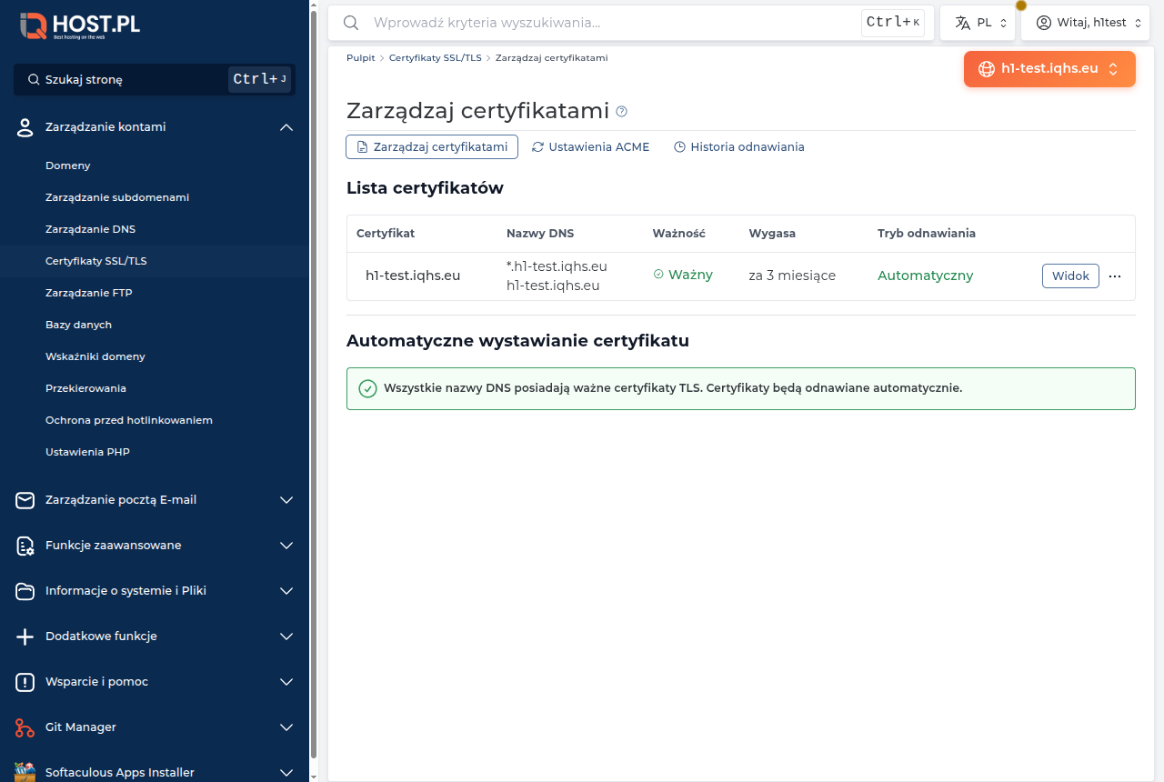1164x782 pixels.
Task: Click the Git Manager branch icon
Action: (25, 727)
